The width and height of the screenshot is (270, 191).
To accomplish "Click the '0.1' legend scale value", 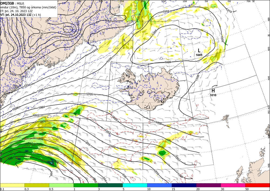I will (2, 189).
